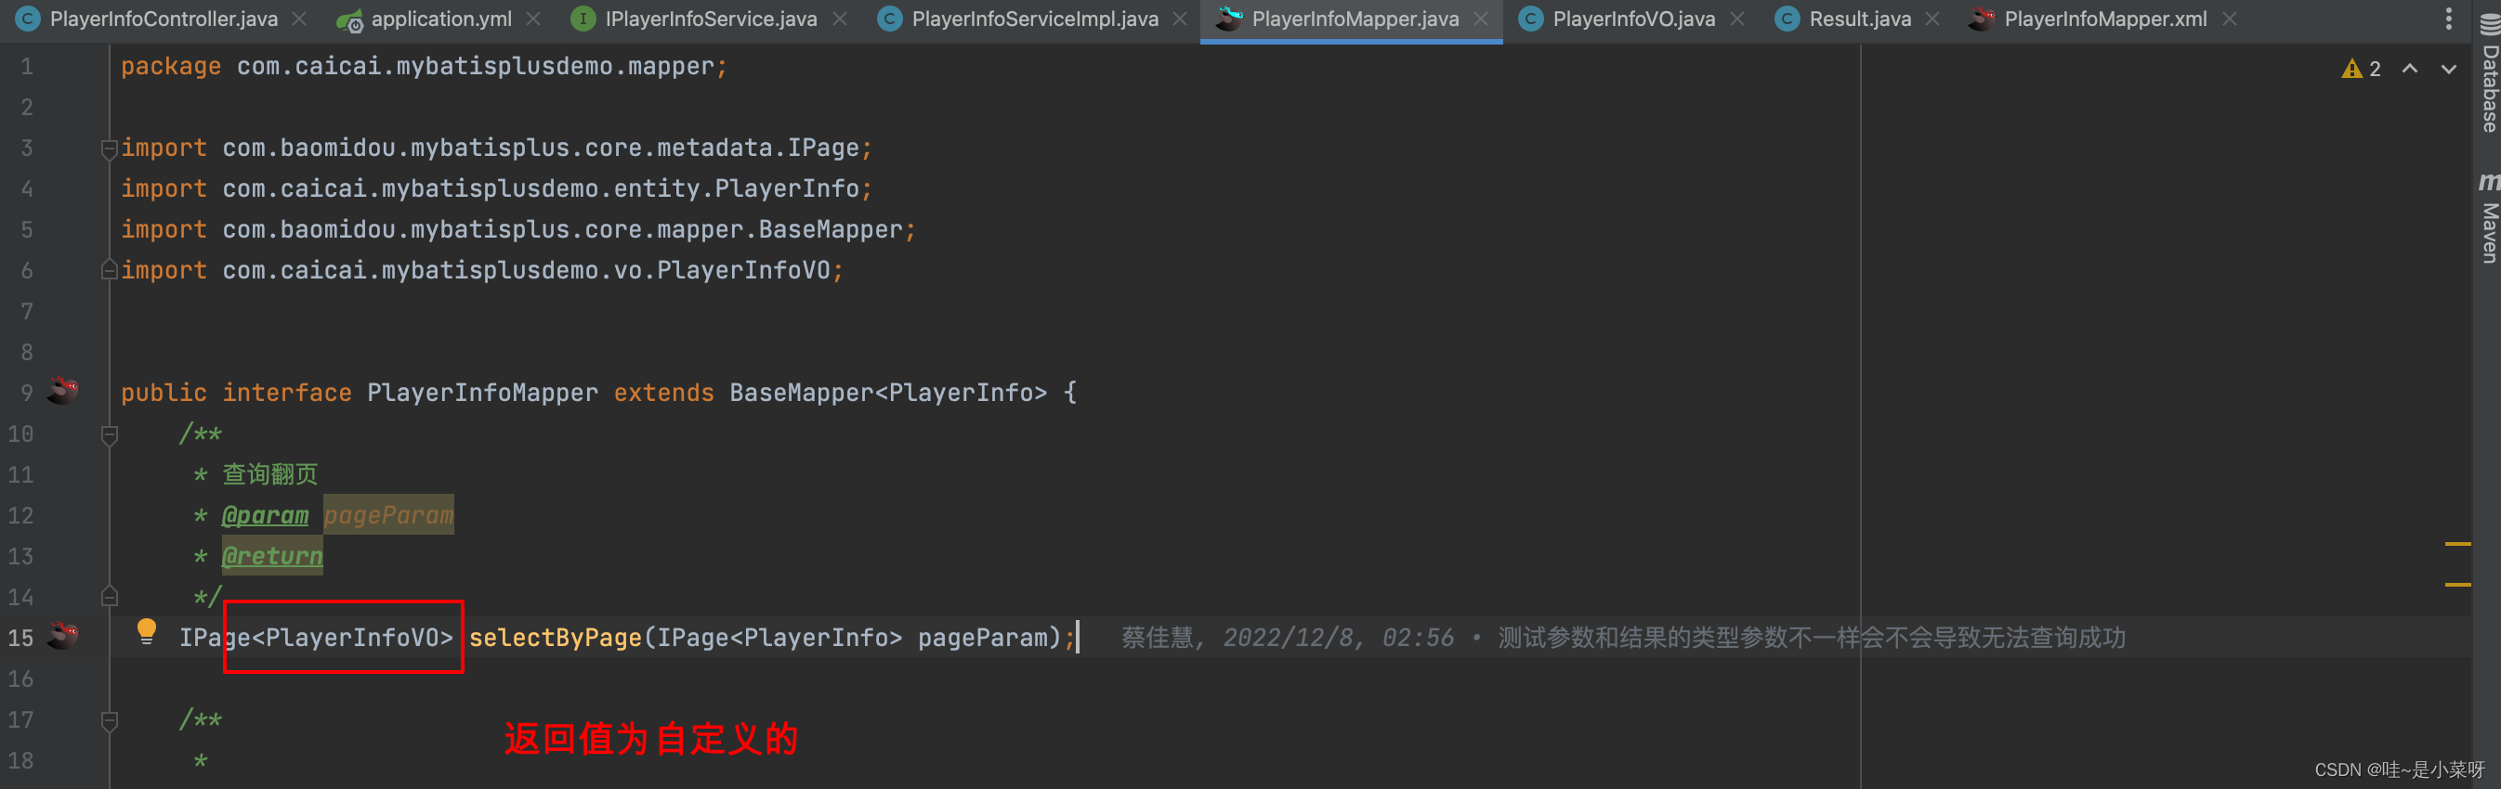This screenshot has width=2501, height=789.
Task: Collapse the Javadoc comment fold on line 17
Action: (x=109, y=720)
